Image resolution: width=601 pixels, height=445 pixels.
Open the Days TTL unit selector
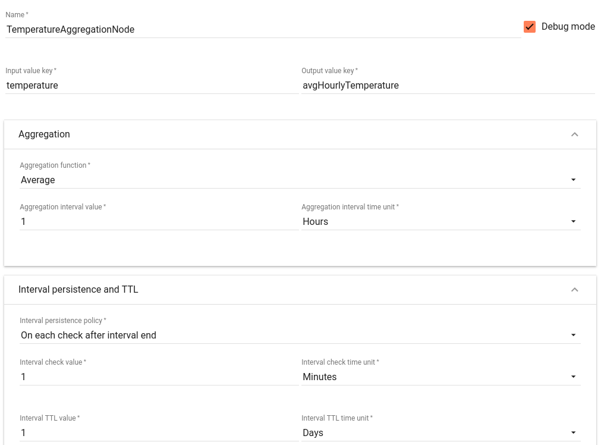coord(440,433)
